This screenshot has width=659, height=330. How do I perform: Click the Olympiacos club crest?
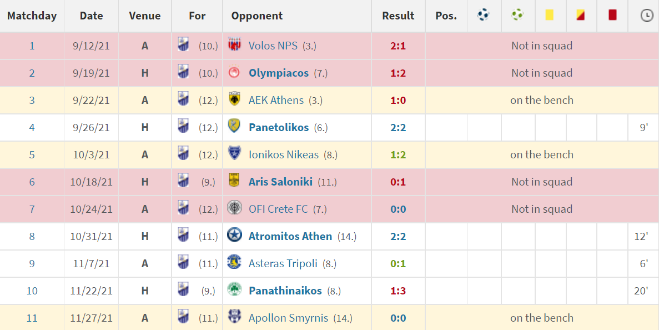(234, 73)
